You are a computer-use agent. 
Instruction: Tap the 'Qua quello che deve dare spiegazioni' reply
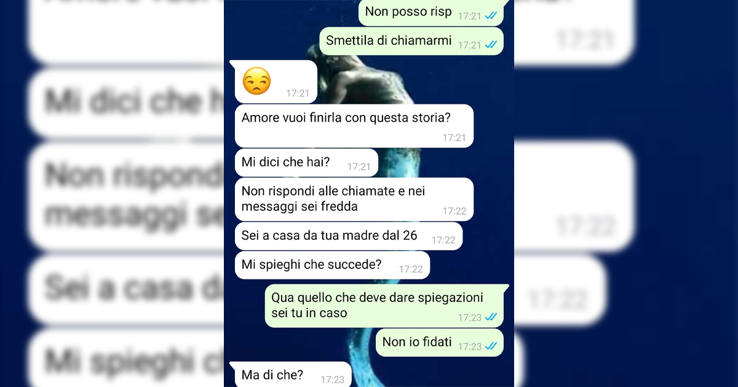(384, 305)
